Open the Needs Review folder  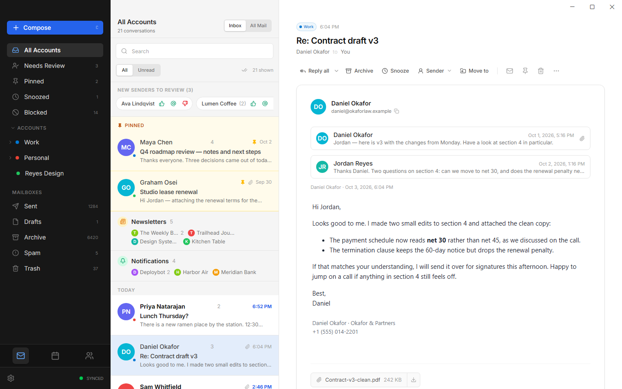[x=55, y=66]
